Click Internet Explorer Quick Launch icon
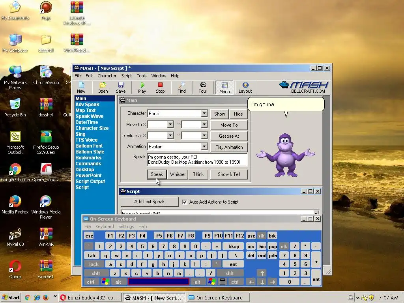This screenshot has width=404, height=303. coord(37,297)
